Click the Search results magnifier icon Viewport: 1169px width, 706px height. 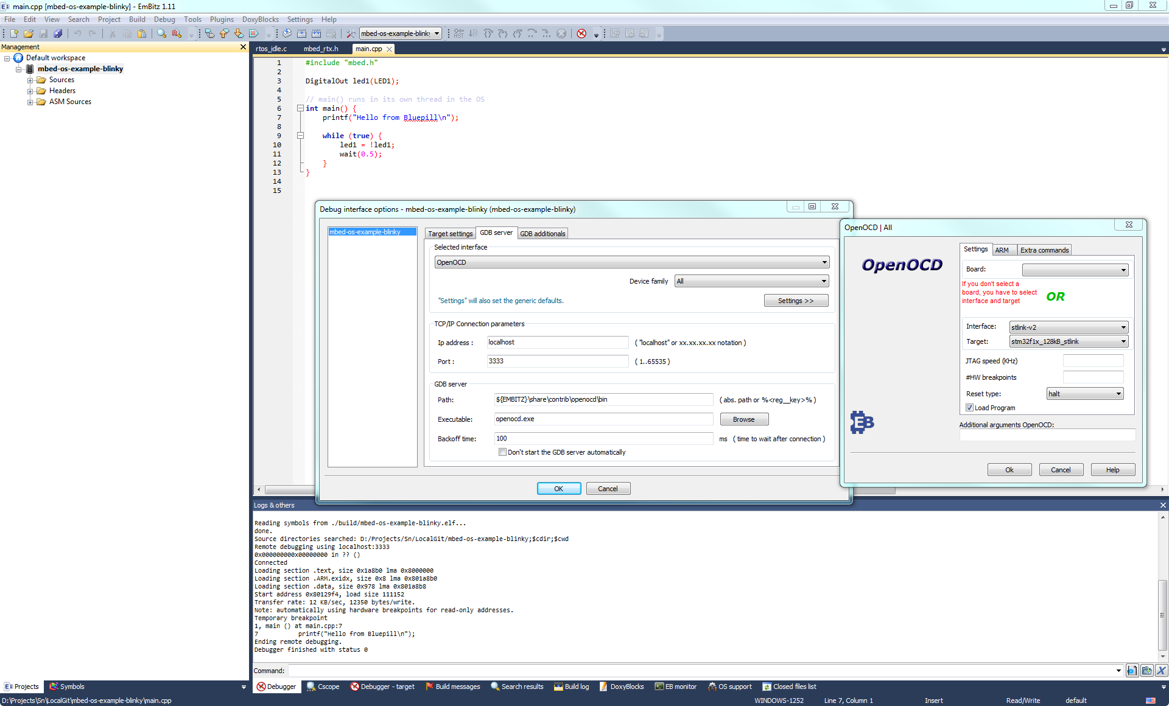(x=495, y=687)
